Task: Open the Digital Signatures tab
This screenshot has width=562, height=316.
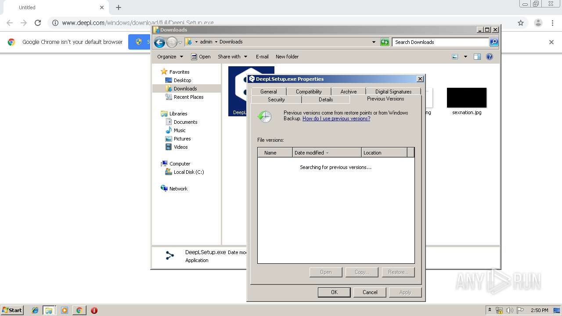Action: point(393,92)
